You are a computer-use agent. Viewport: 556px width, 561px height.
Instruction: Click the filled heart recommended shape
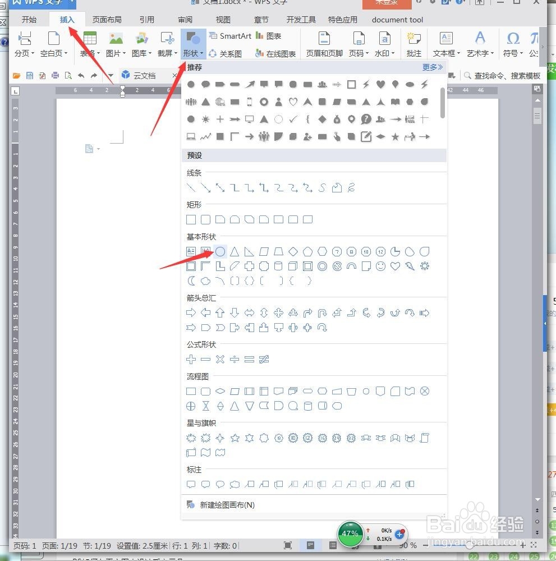point(381,85)
